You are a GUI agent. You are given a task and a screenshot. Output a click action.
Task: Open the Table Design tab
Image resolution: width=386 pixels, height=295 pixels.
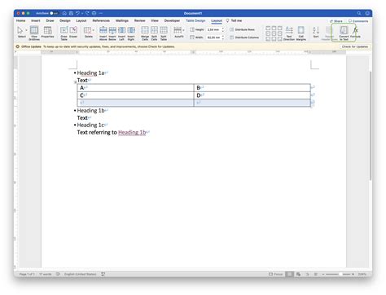pyautogui.click(x=195, y=20)
